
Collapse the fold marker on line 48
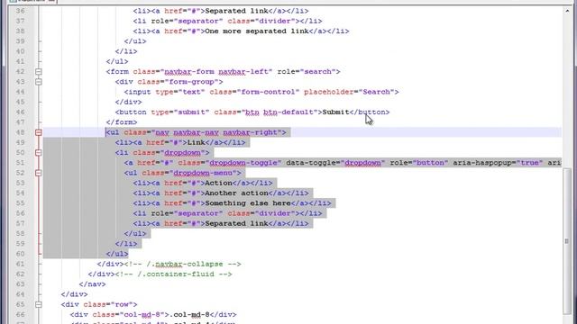(38, 132)
